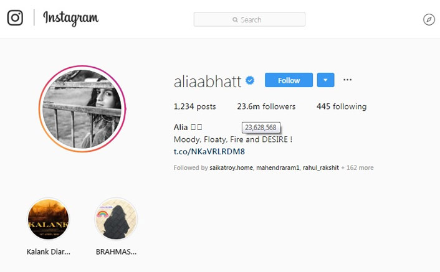440x272 pixels.
Task: Focus the Search input field
Action: pyautogui.click(x=249, y=19)
